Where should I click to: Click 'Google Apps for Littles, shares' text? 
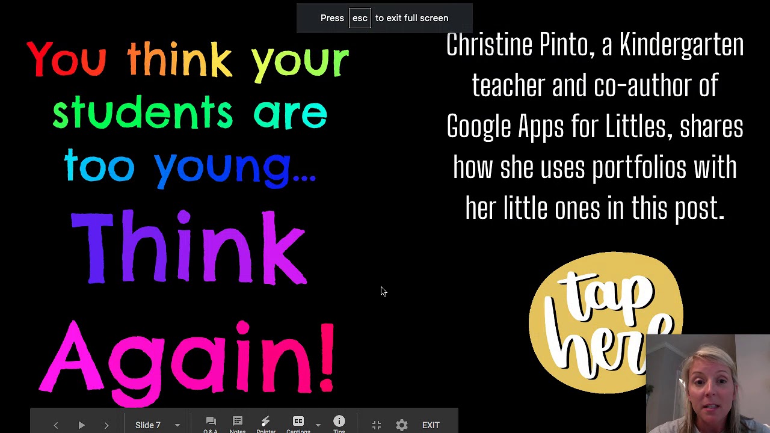tap(595, 127)
